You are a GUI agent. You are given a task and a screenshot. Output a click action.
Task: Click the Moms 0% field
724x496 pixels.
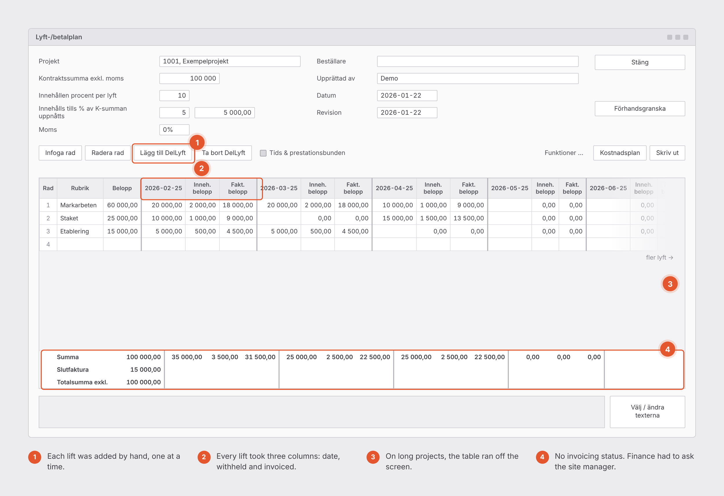(x=174, y=130)
